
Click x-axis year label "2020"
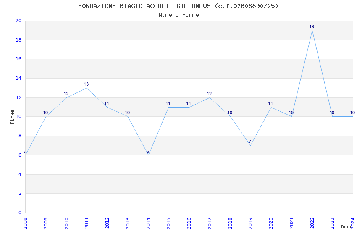coord(271,223)
